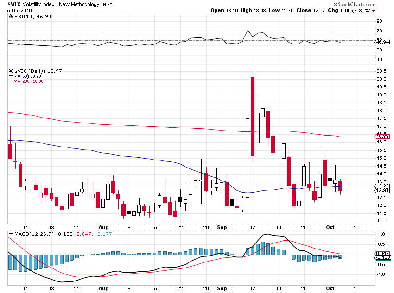Click the -0.130 tag on MACD axis
Image resolution: width=394 pixels, height=293 pixels.
pyautogui.click(x=382, y=257)
